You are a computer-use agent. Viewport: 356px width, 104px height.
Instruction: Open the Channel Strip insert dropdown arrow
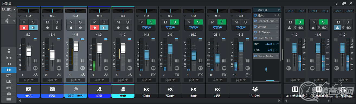coord(277,21)
